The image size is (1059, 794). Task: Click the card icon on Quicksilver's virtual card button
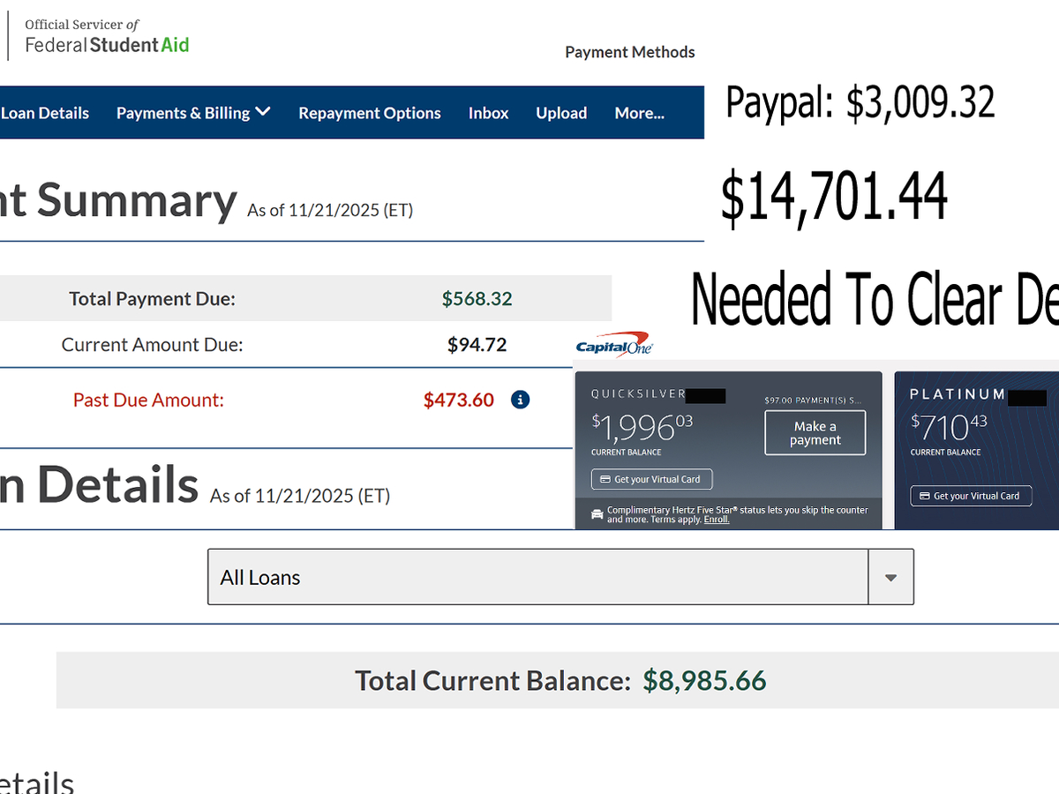[x=605, y=479]
